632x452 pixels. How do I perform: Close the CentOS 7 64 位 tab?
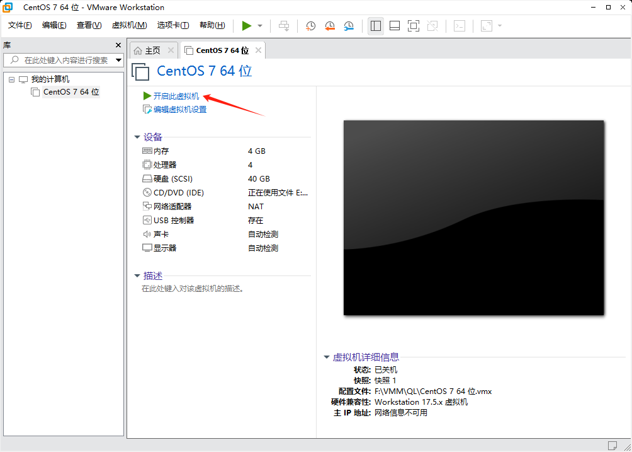point(258,50)
